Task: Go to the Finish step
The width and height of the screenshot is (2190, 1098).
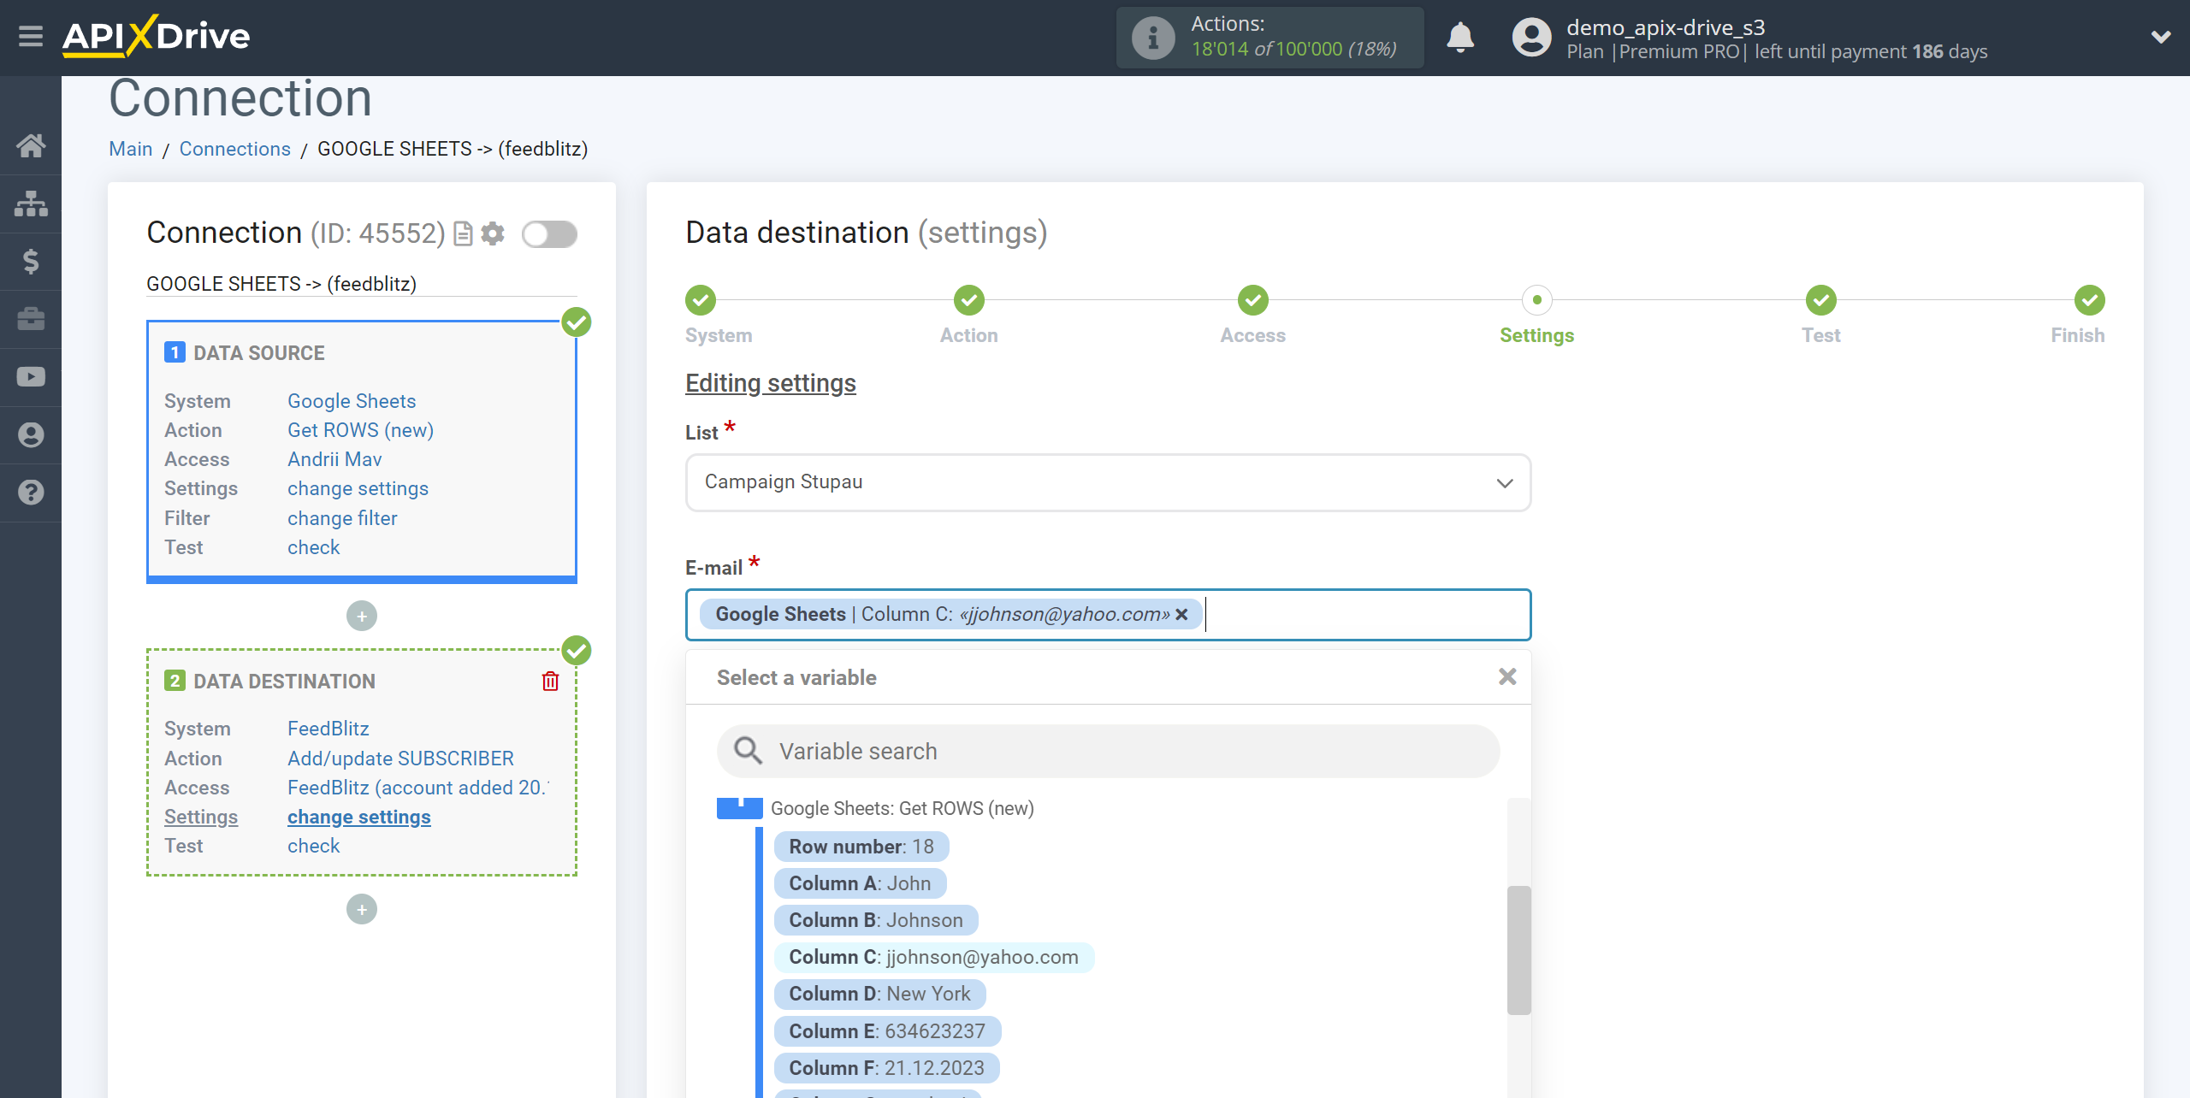Action: coord(2090,300)
